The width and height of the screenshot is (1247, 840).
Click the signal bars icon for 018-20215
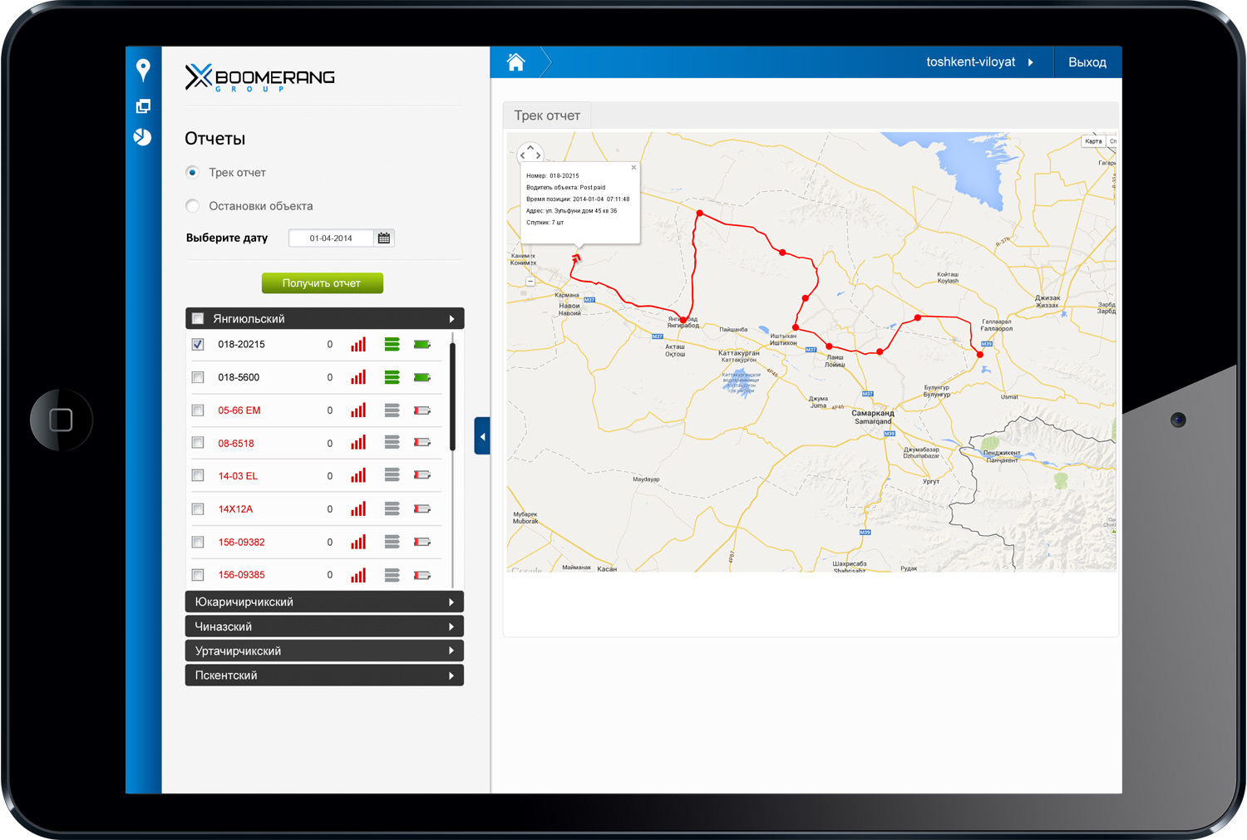[358, 344]
